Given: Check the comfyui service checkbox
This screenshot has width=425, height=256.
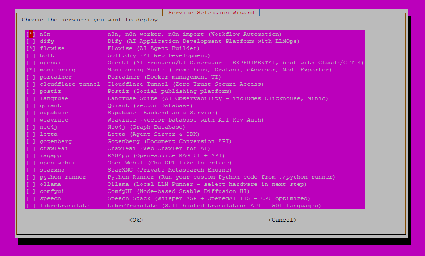Looking at the screenshot, I should [31, 191].
